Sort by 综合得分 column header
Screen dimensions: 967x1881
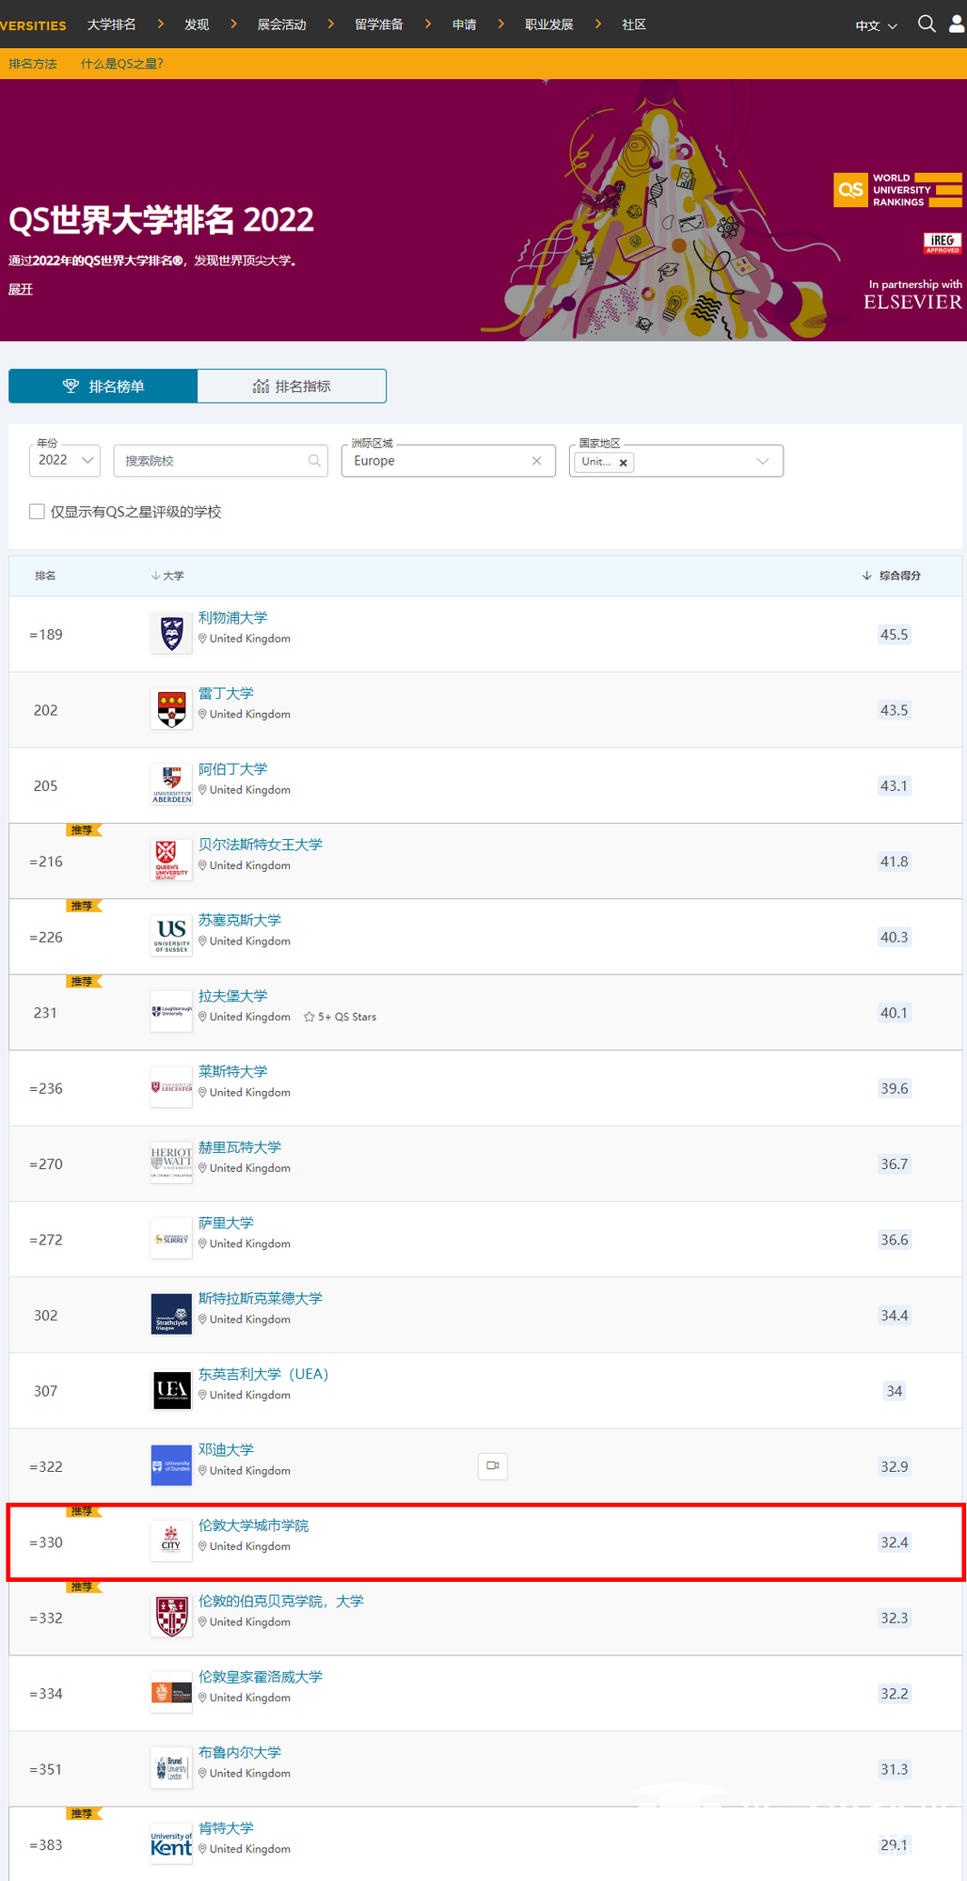click(892, 576)
